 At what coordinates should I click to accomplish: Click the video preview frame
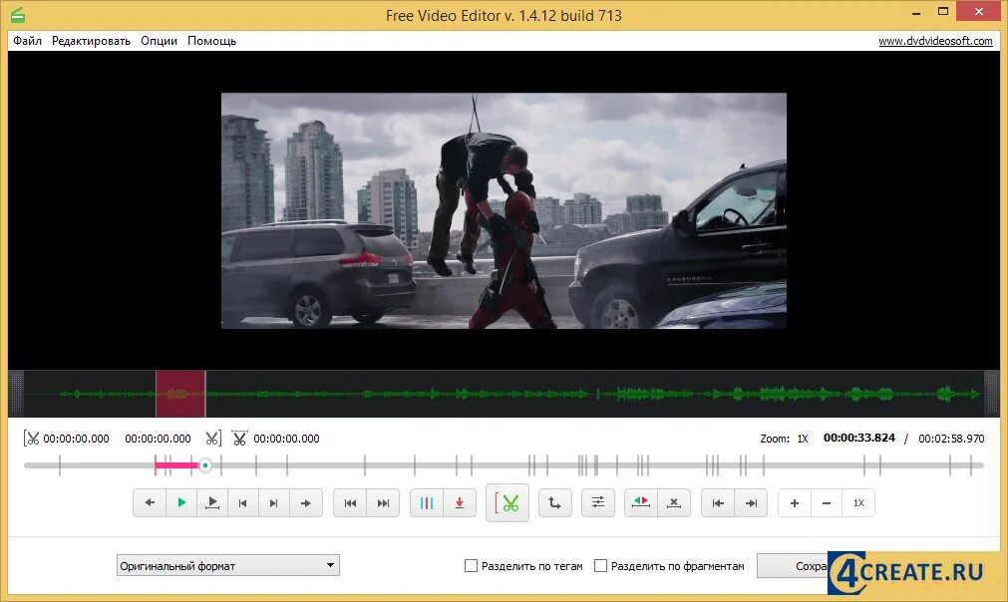[504, 210]
